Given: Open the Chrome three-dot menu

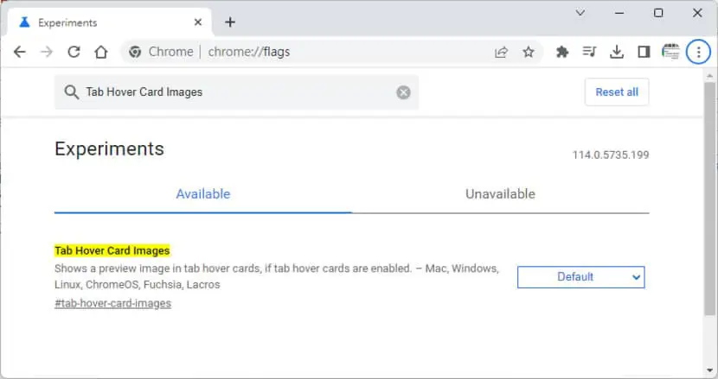Looking at the screenshot, I should click(x=698, y=52).
